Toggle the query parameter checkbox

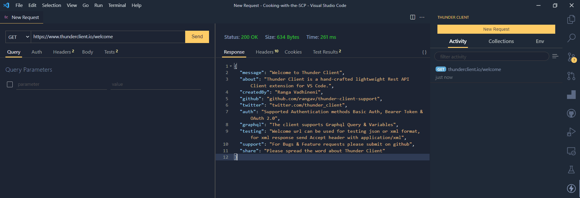10,84
